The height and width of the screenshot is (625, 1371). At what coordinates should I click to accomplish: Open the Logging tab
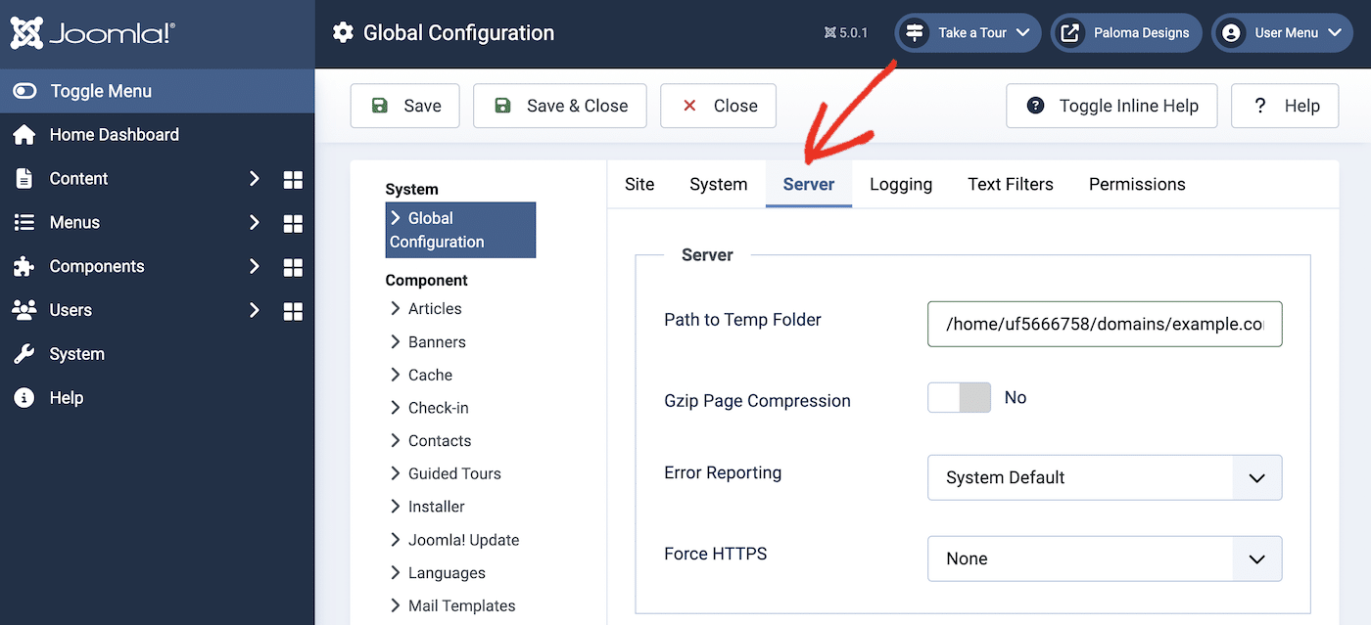(x=900, y=184)
